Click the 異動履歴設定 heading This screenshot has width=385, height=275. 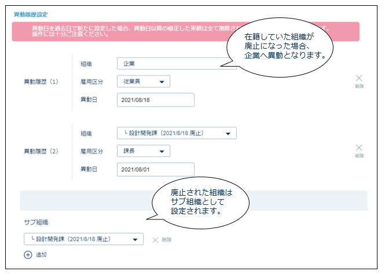point(31,14)
